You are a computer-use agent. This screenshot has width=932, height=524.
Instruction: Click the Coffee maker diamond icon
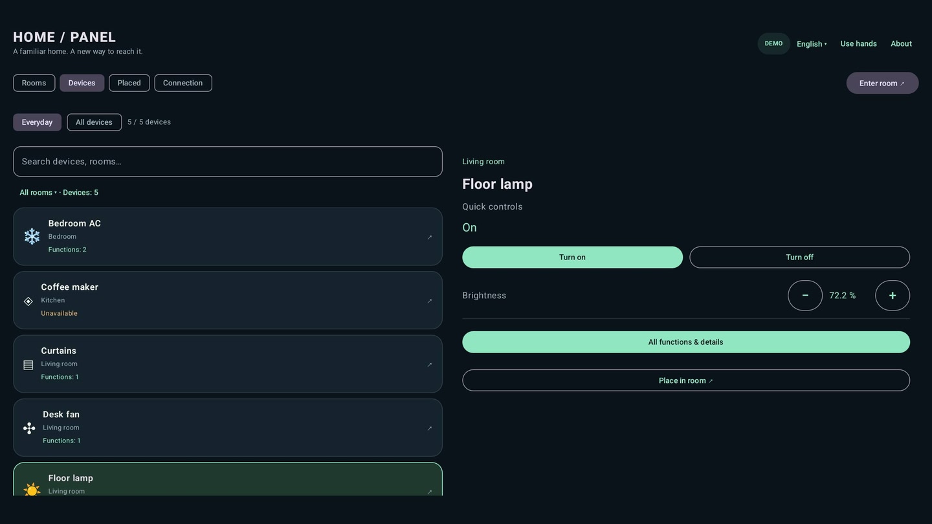tap(28, 301)
